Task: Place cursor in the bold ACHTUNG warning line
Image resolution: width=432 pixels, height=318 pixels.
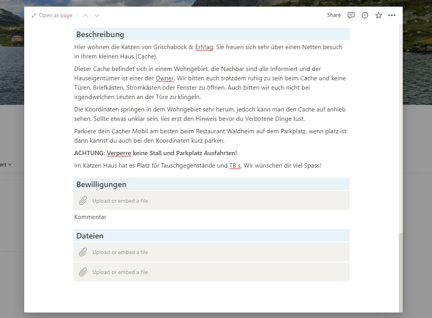Action: tap(156, 153)
